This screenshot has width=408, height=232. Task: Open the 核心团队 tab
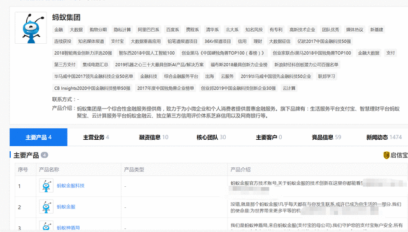[x=211, y=137]
